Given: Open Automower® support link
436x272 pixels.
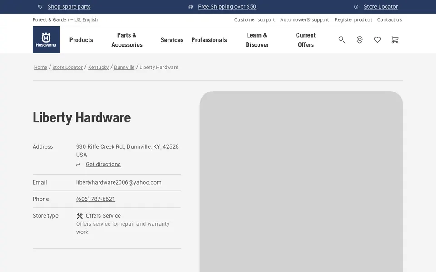Looking at the screenshot, I should click(304, 19).
